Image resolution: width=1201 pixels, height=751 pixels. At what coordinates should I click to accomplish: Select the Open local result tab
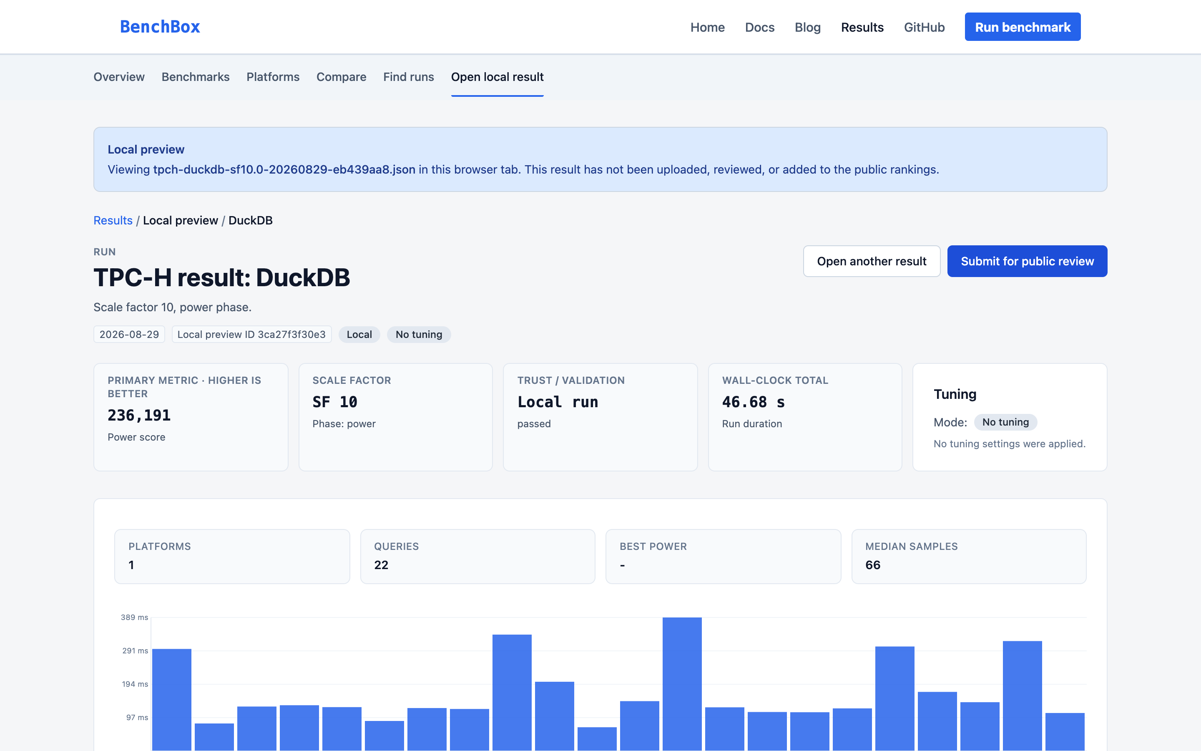click(x=497, y=77)
